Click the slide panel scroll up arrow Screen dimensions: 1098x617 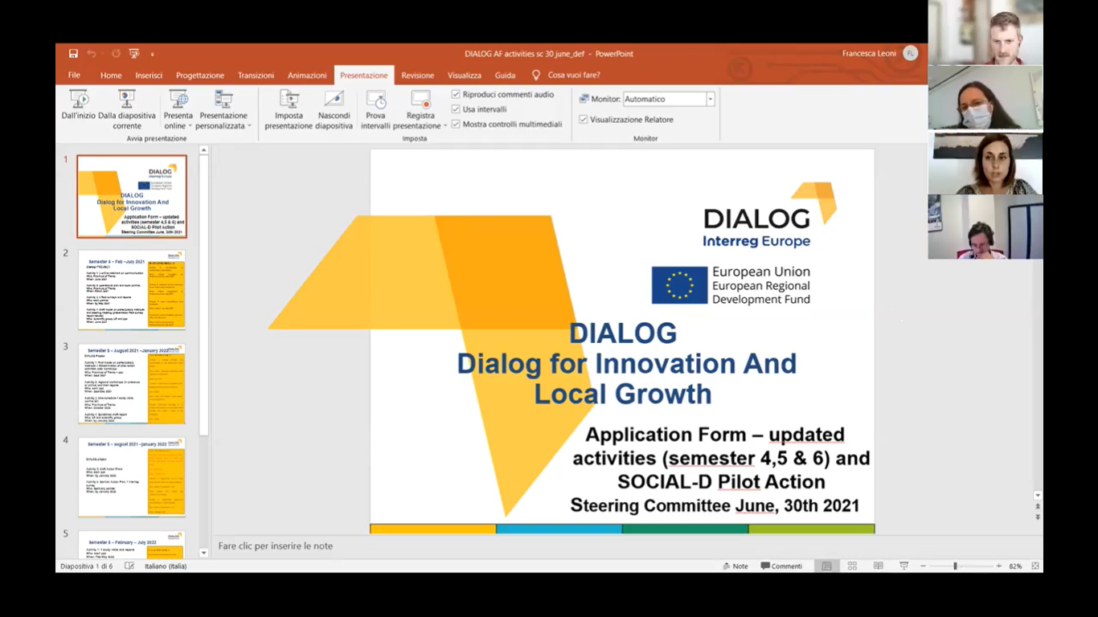(x=203, y=150)
